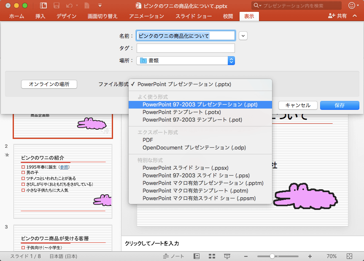
Task: Select the 表示 tab
Action: [249, 16]
